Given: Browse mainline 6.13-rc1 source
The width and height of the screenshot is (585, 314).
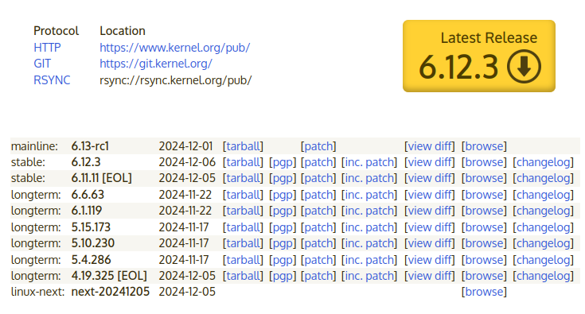Looking at the screenshot, I should coord(484,146).
